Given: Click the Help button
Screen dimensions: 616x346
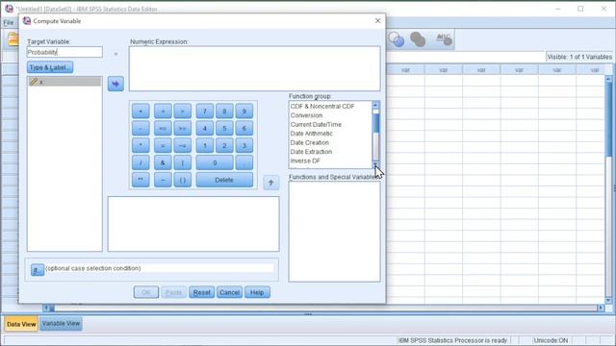Looking at the screenshot, I should pyautogui.click(x=257, y=292).
